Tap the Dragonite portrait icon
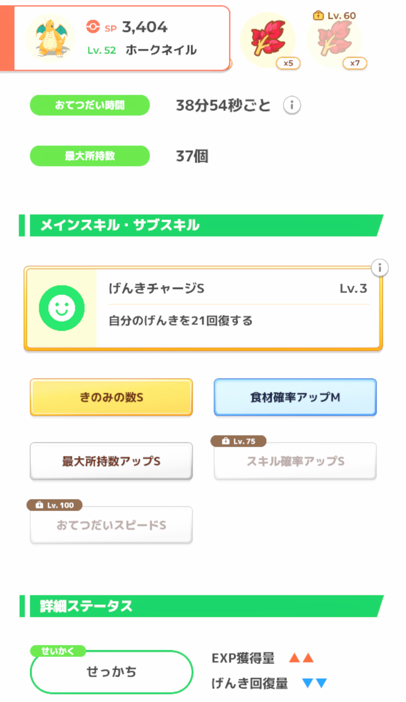The height and width of the screenshot is (702, 406). [x=51, y=38]
